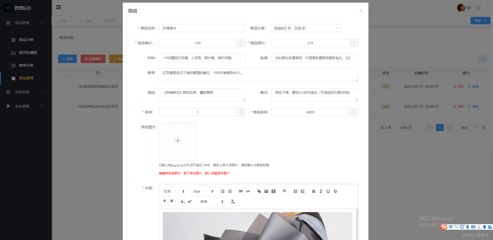Toggle strikethrough formatting
Image resolution: width=493 pixels, height=240 pixels.
click(x=335, y=191)
